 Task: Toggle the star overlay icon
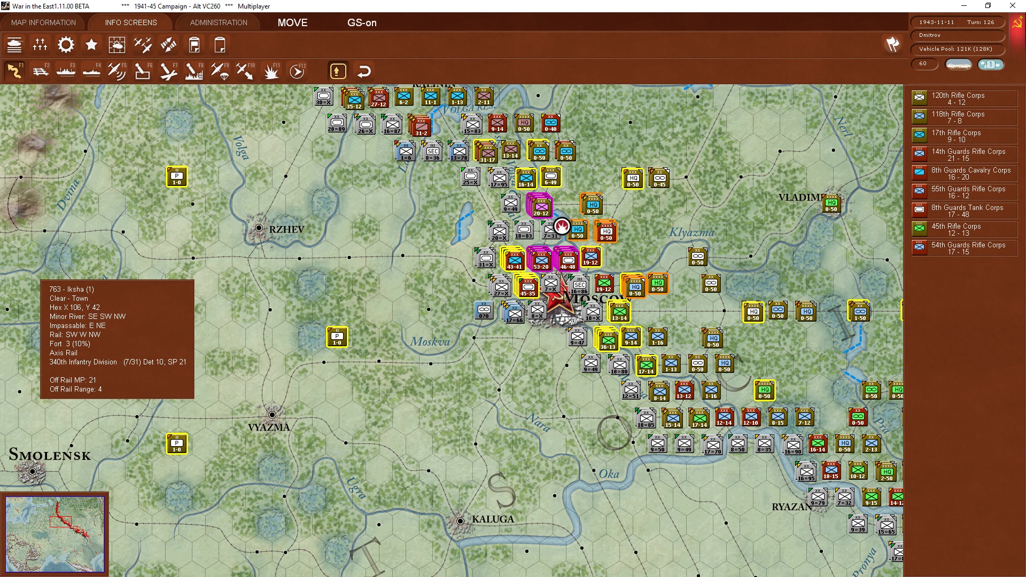point(91,45)
